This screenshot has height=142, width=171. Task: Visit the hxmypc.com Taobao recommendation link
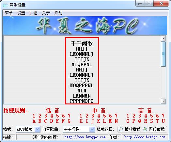coord(85,137)
